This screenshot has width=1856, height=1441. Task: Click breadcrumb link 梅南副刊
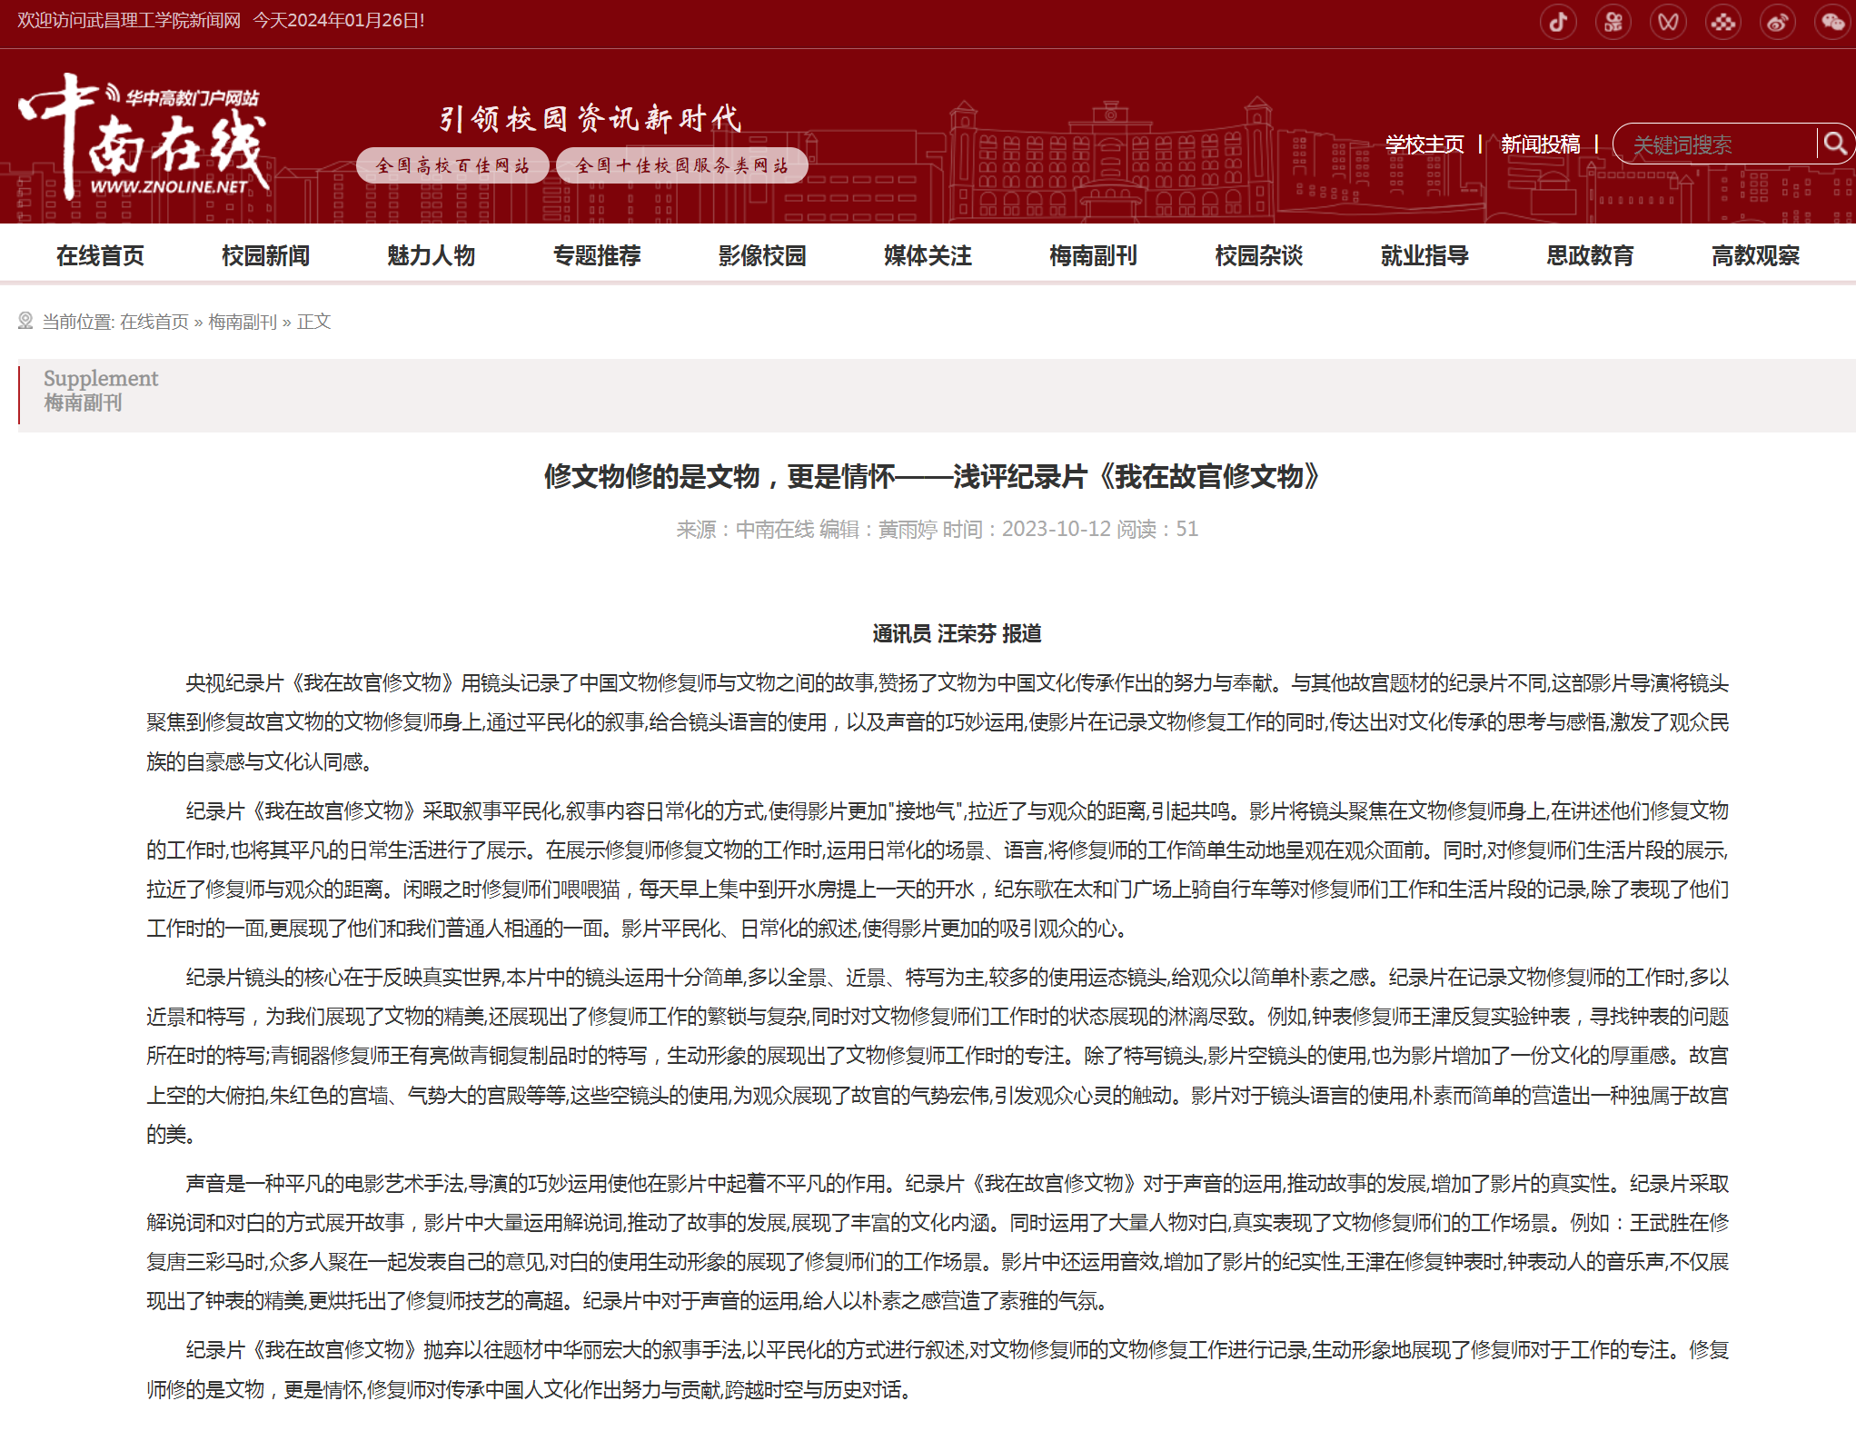coord(243,322)
